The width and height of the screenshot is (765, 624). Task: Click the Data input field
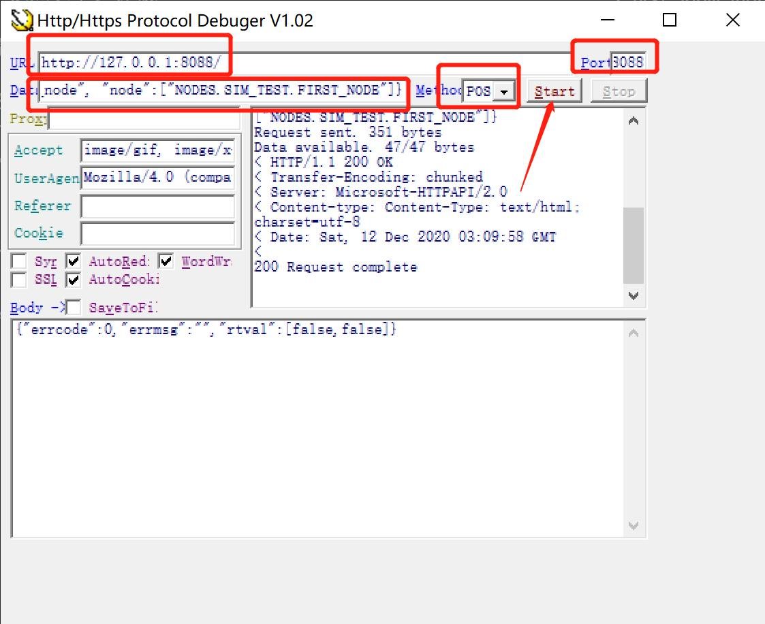223,91
